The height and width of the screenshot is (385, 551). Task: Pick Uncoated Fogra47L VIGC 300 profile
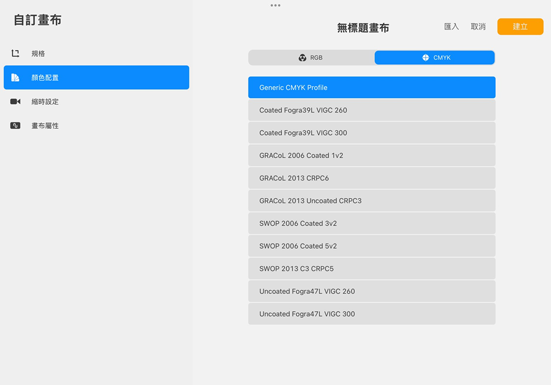point(371,314)
